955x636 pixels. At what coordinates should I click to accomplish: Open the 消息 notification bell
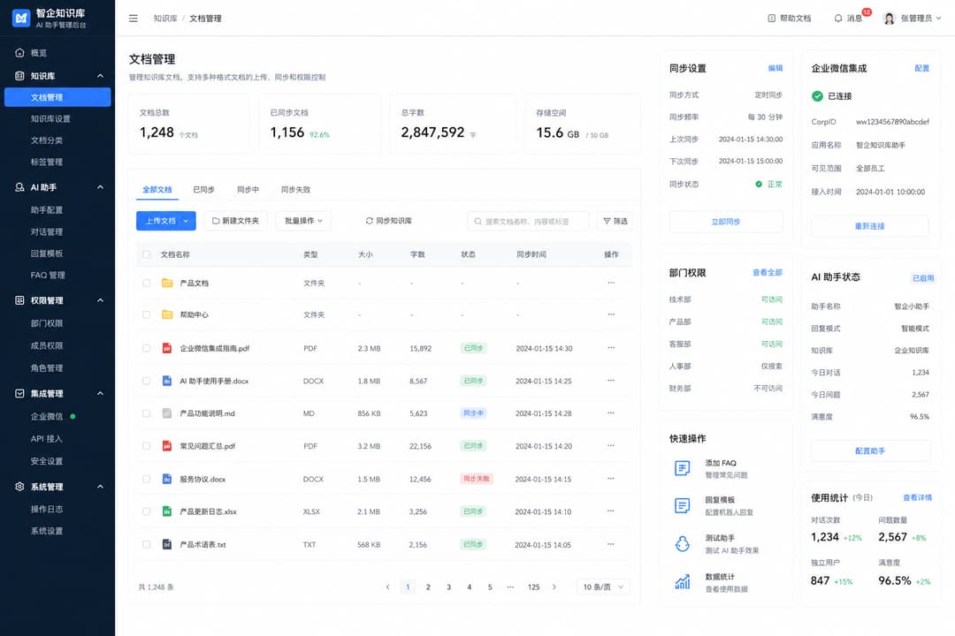coord(838,19)
